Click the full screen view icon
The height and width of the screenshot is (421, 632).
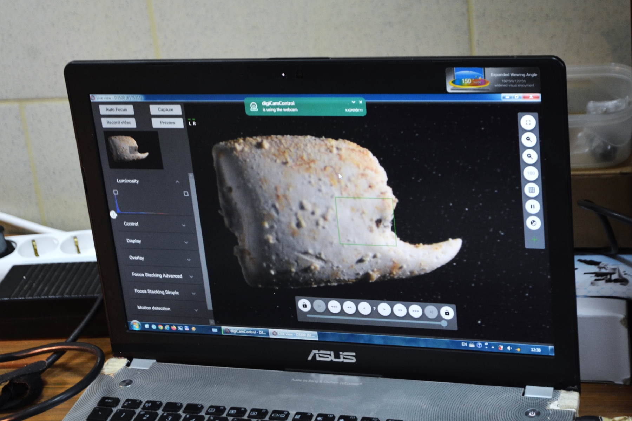528,123
